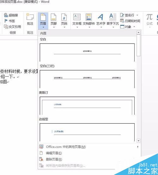Expand the 签名行 dropdown arrow
Screen dimensions: 158x175
137,15
